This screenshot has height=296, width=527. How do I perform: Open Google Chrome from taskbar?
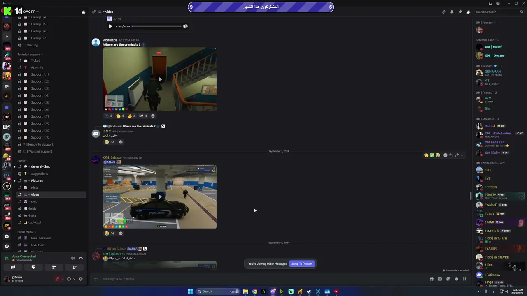[255, 291]
